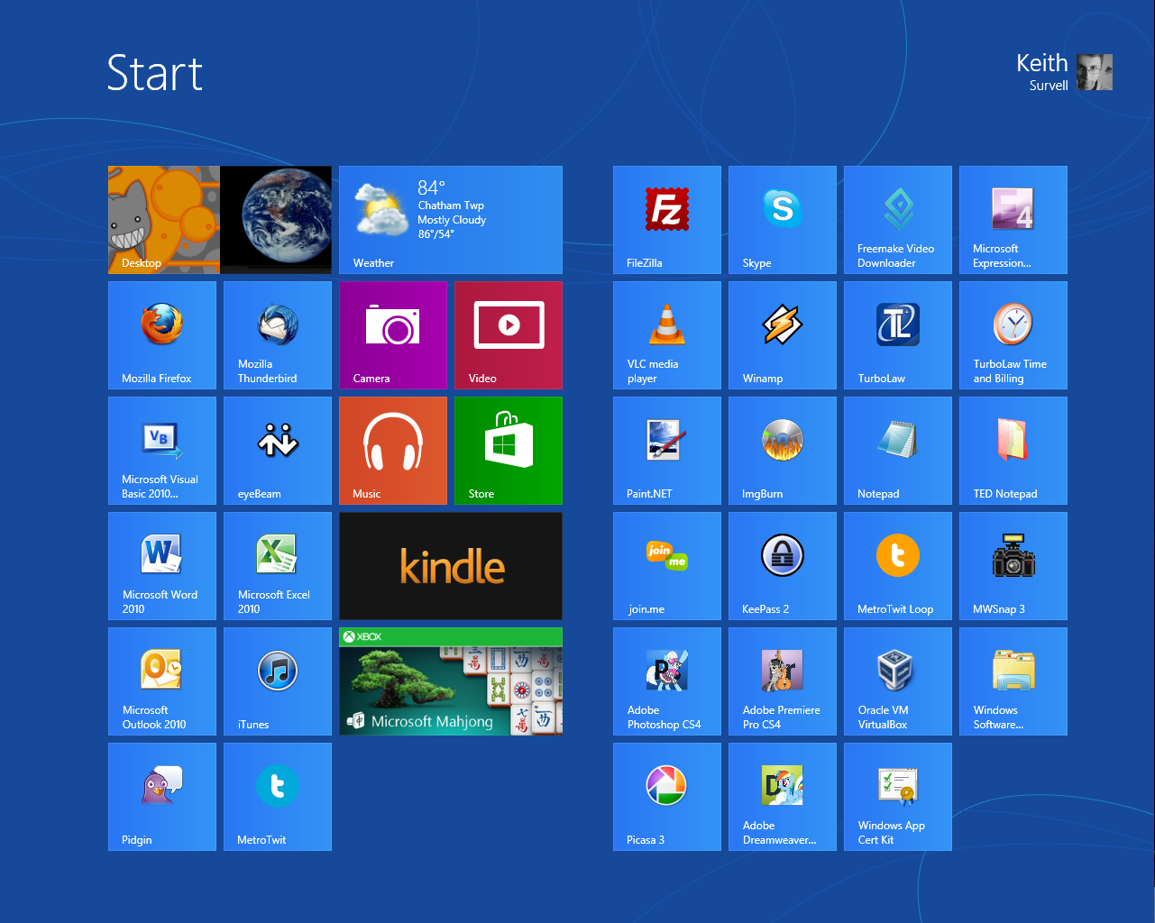Open ImgBurn tile
Image resolution: width=1155 pixels, height=923 pixels.
coord(783,451)
